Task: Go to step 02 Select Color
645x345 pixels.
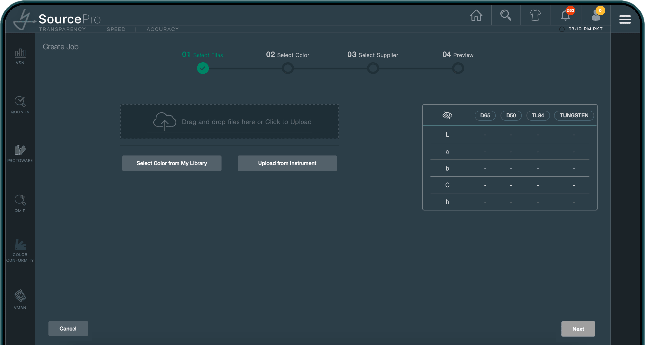Action: [x=288, y=55]
